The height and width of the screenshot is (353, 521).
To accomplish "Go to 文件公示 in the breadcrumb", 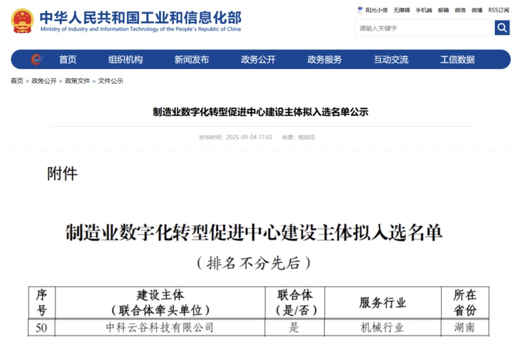I will [x=111, y=81].
